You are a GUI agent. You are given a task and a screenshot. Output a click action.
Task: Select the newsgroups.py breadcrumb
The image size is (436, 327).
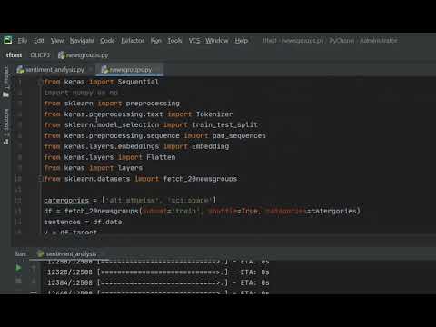[84, 55]
